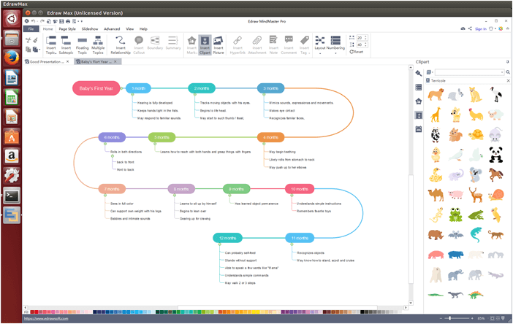The height and width of the screenshot is (324, 513).
Task: Open the Good Presentation document tab
Action: (47, 62)
